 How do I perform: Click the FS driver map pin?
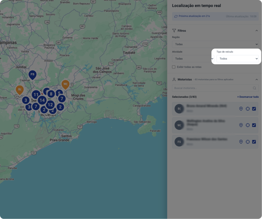(32, 75)
